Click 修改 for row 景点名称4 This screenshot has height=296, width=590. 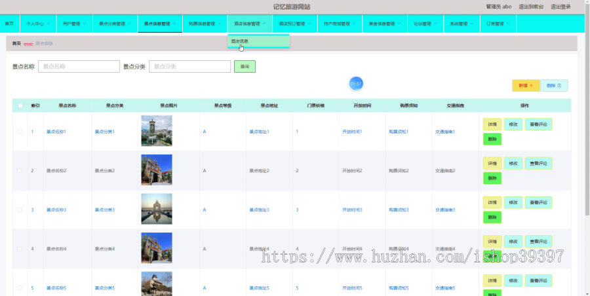pos(513,242)
